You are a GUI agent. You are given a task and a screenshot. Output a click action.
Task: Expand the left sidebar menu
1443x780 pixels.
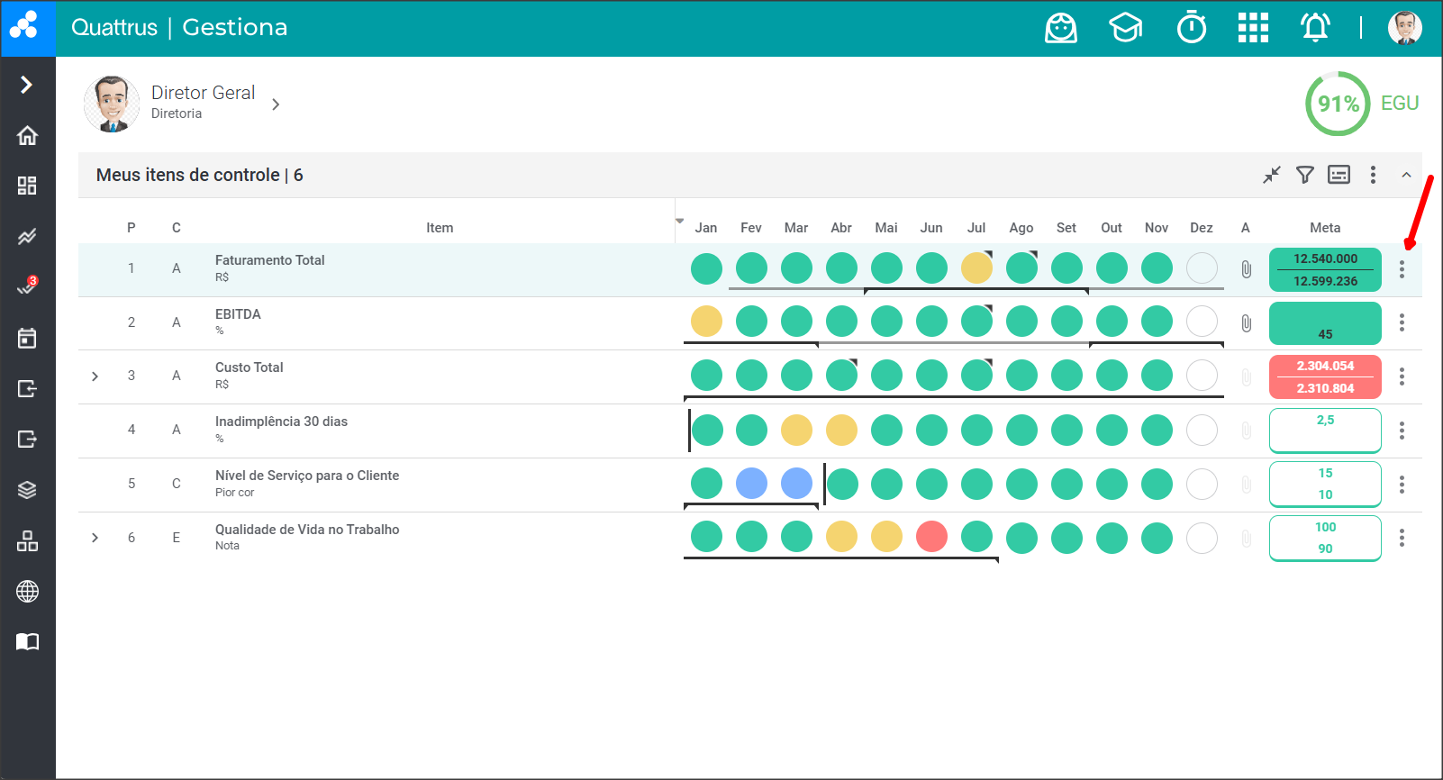pos(27,85)
